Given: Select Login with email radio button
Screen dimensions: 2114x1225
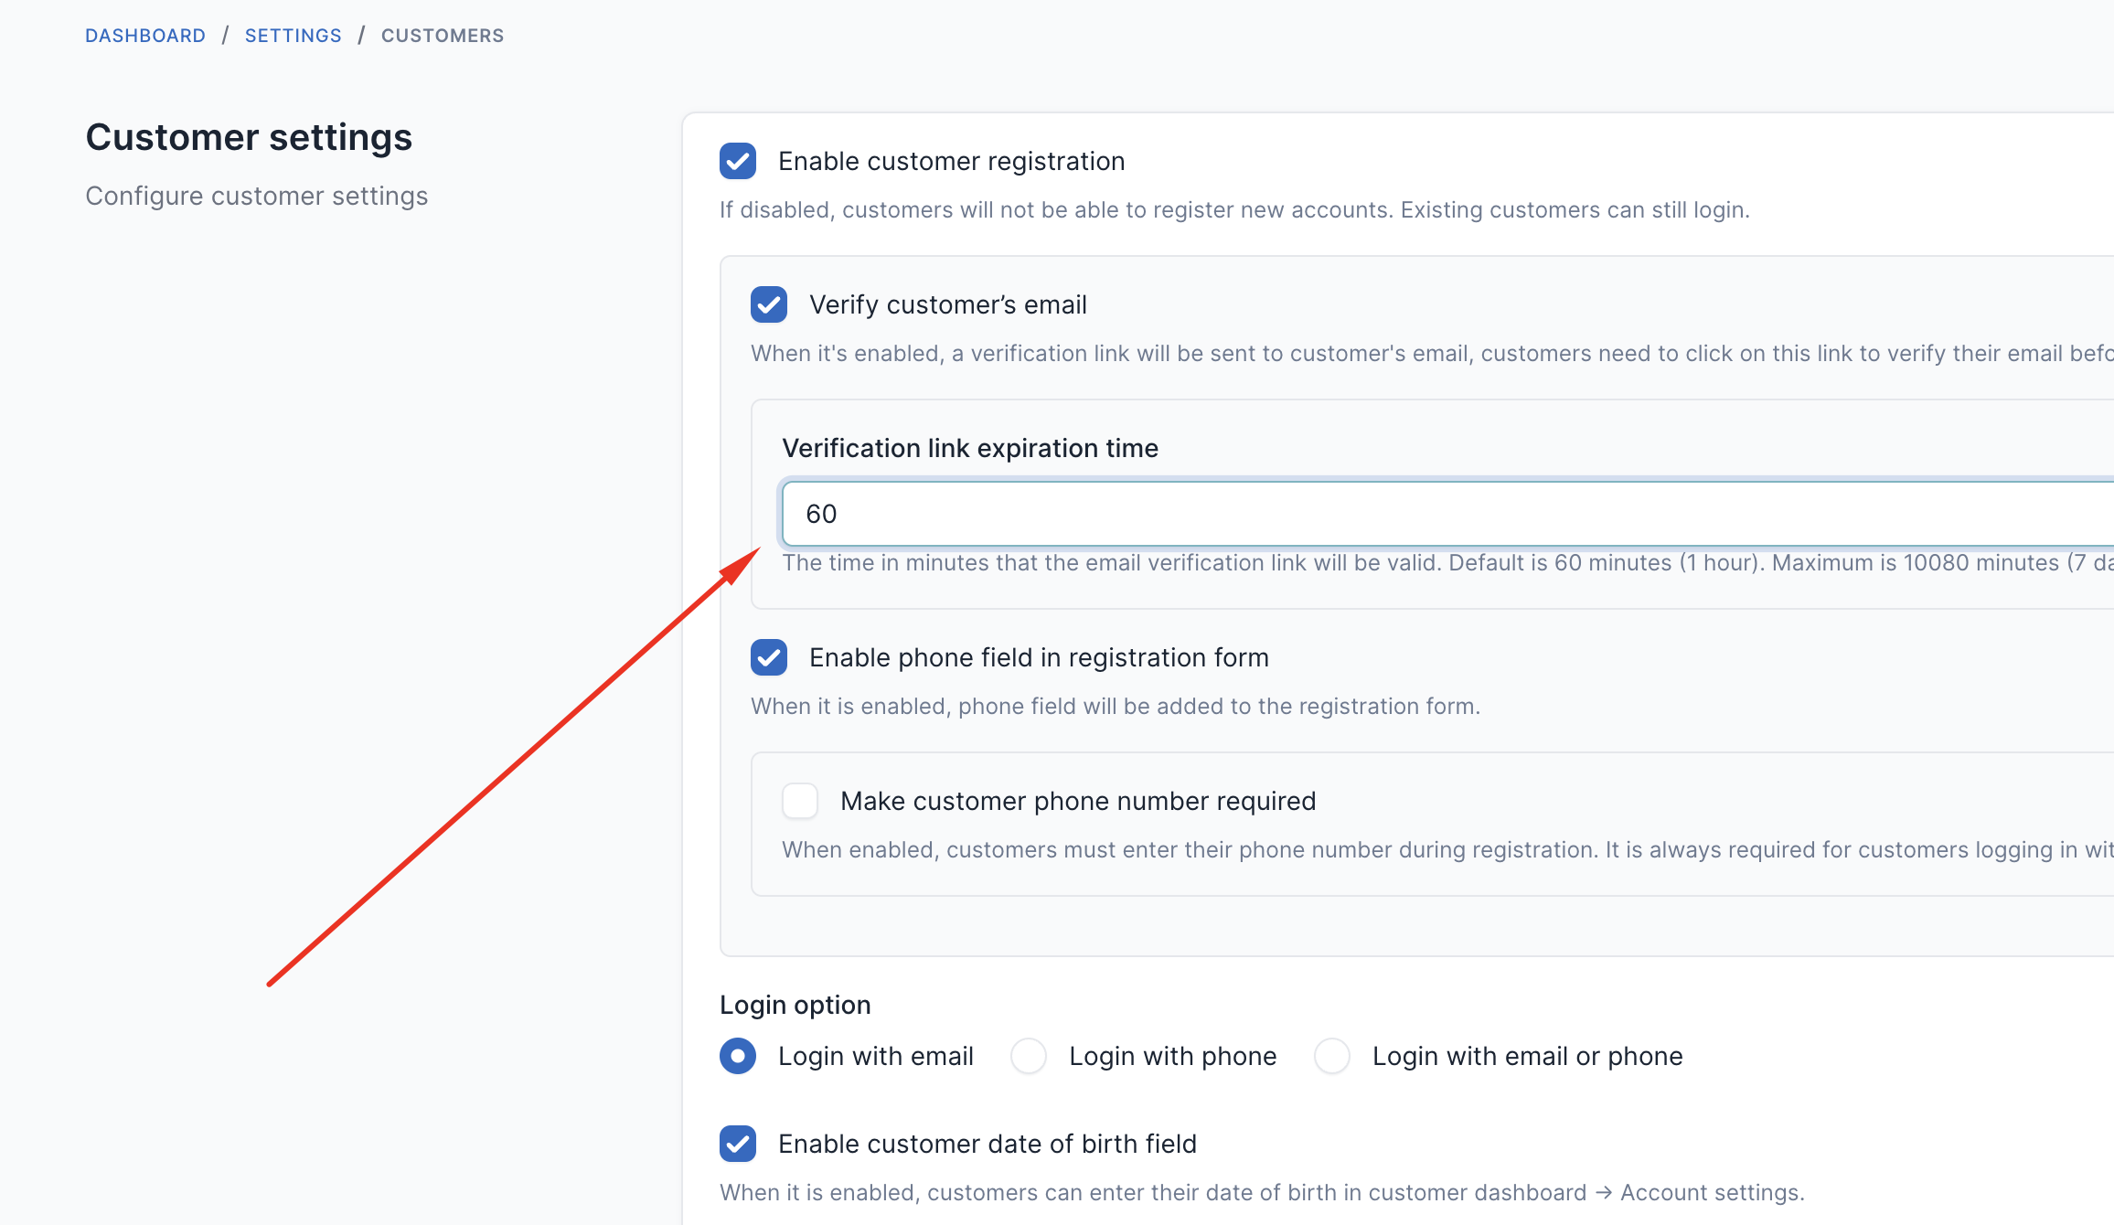Looking at the screenshot, I should 738,1056.
